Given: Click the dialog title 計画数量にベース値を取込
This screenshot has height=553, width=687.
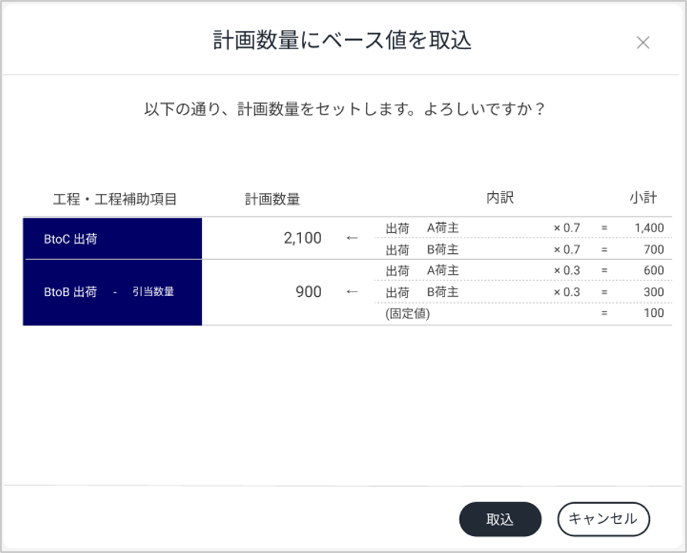Looking at the screenshot, I should click(342, 40).
